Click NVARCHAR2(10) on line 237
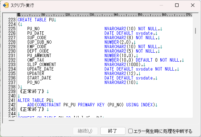201x137 pixels. (x=120, y=83)
